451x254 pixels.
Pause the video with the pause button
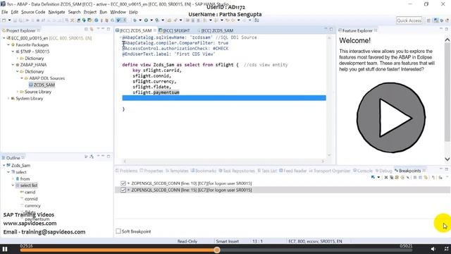coord(5,249)
